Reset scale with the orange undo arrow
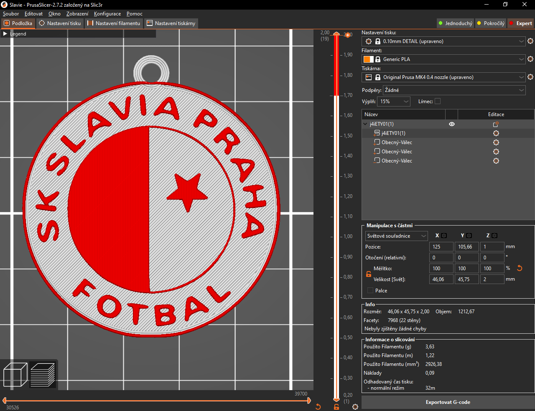This screenshot has width=535, height=411. (520, 268)
